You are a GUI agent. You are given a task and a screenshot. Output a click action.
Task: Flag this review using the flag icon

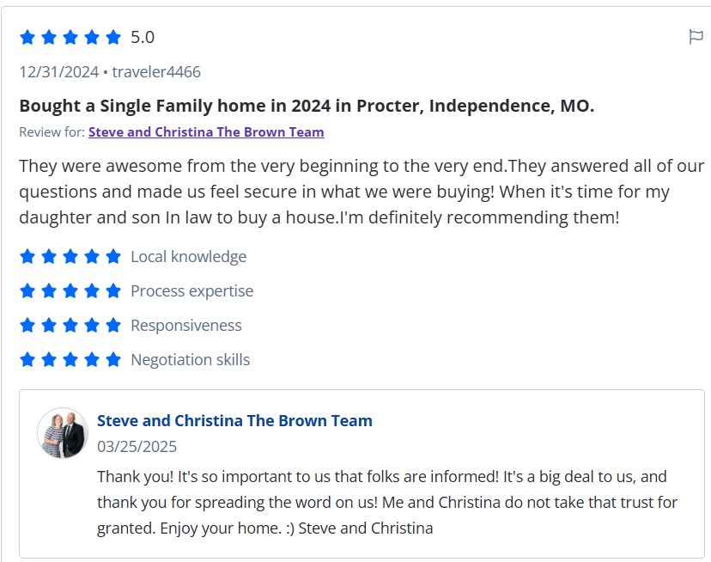[696, 37]
